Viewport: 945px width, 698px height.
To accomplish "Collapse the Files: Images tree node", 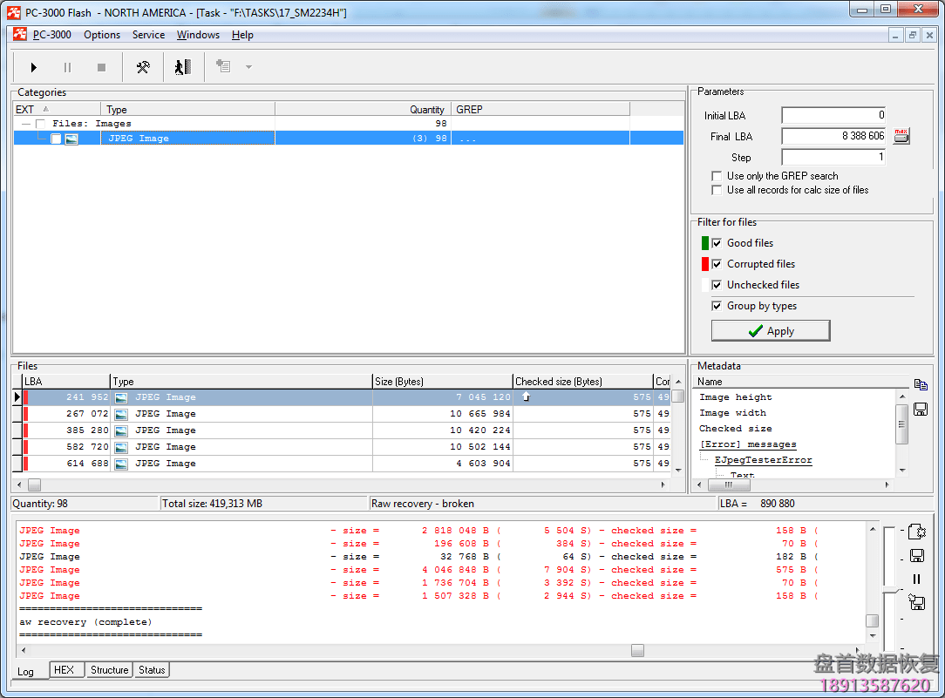I will [26, 124].
